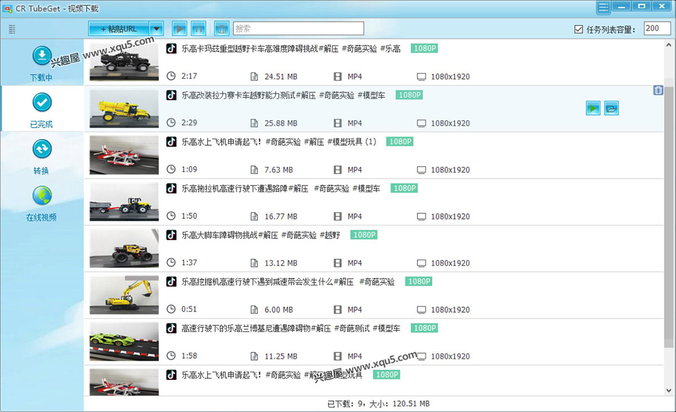The height and width of the screenshot is (412, 676).
Task: Play the selected 乐高改装拉力赛卡车 video
Action: point(593,108)
